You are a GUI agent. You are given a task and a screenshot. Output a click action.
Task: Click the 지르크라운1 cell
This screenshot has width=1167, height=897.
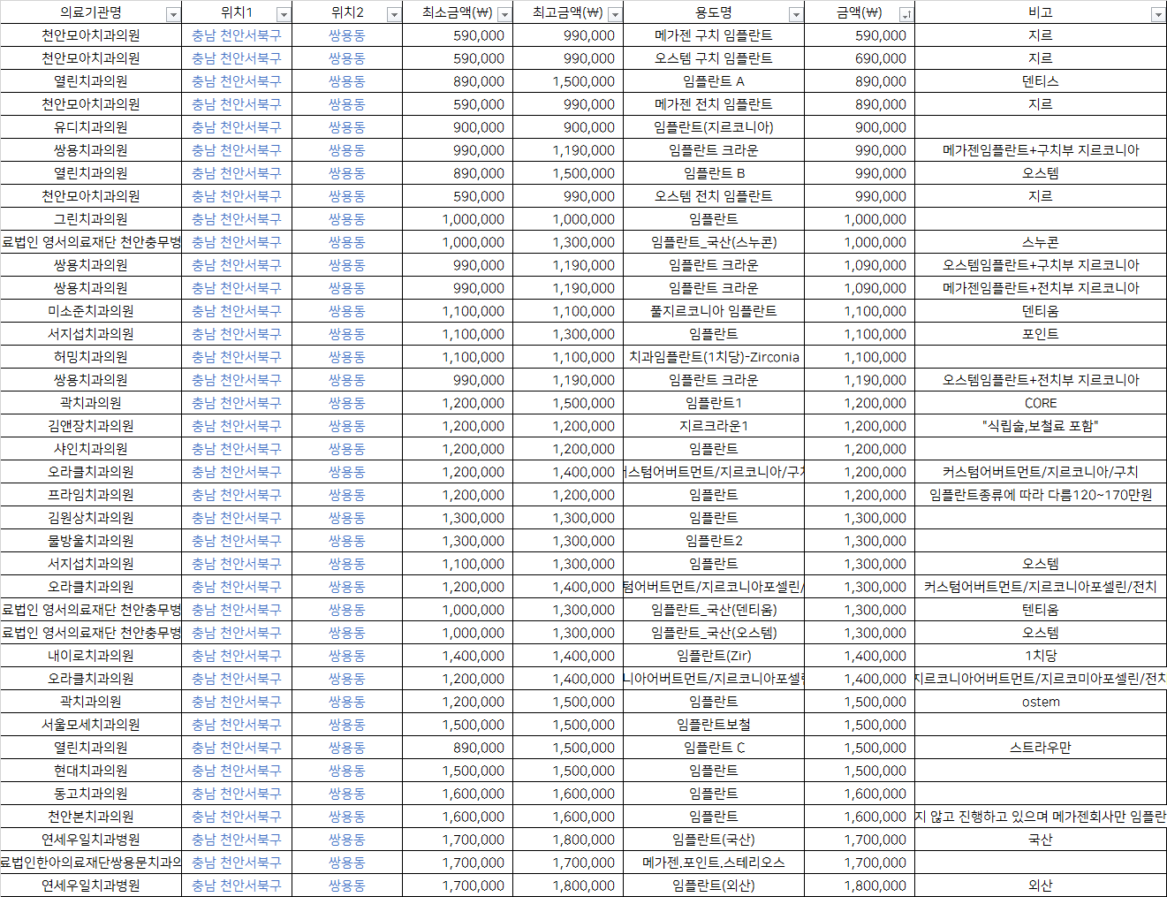pos(714,426)
